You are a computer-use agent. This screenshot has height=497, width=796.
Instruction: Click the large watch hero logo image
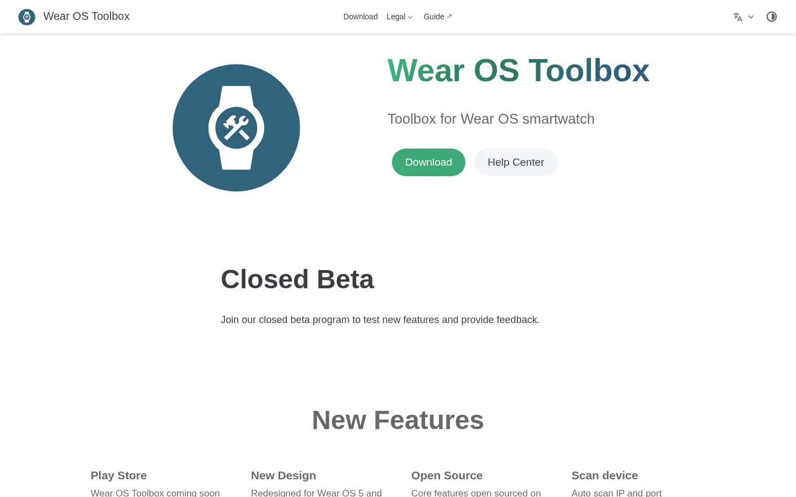point(236,128)
